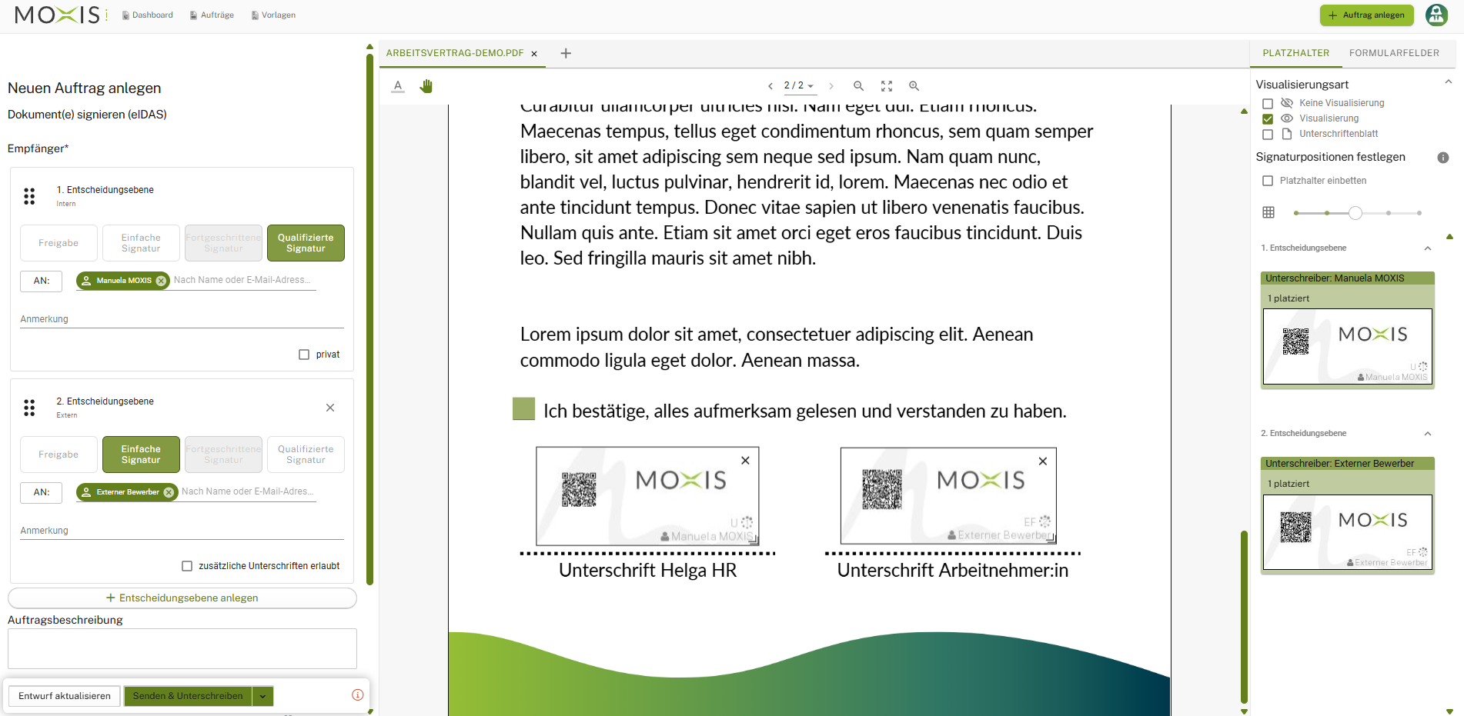This screenshot has width=1464, height=716.
Task: Grab drag handle of 2. Entscheidungsebene
Action: [x=29, y=408]
